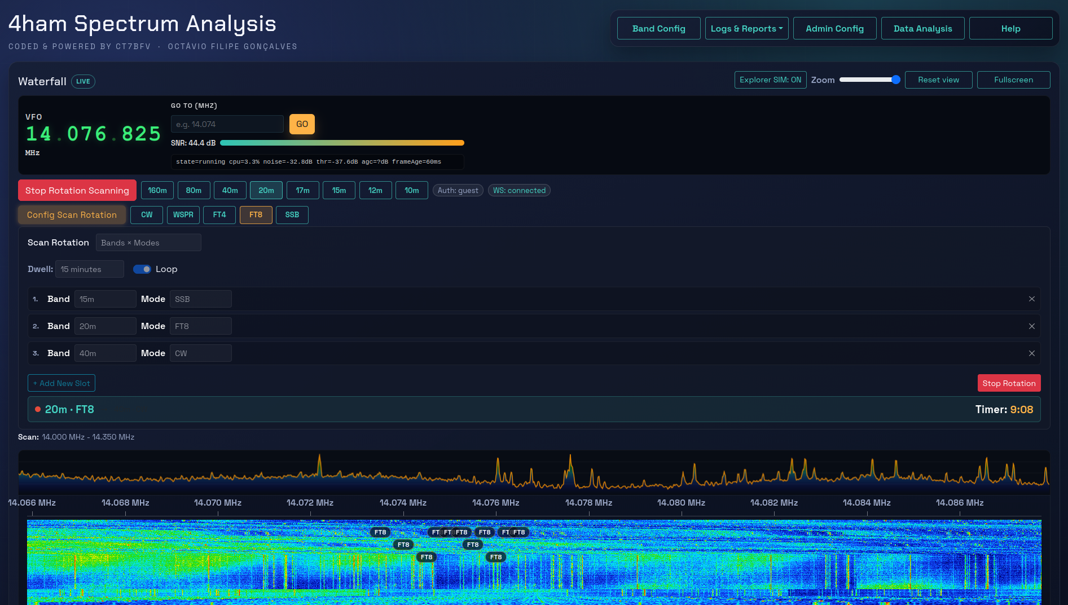Viewport: 1068px width, 605px height.
Task: Select the 17m band
Action: (303, 190)
